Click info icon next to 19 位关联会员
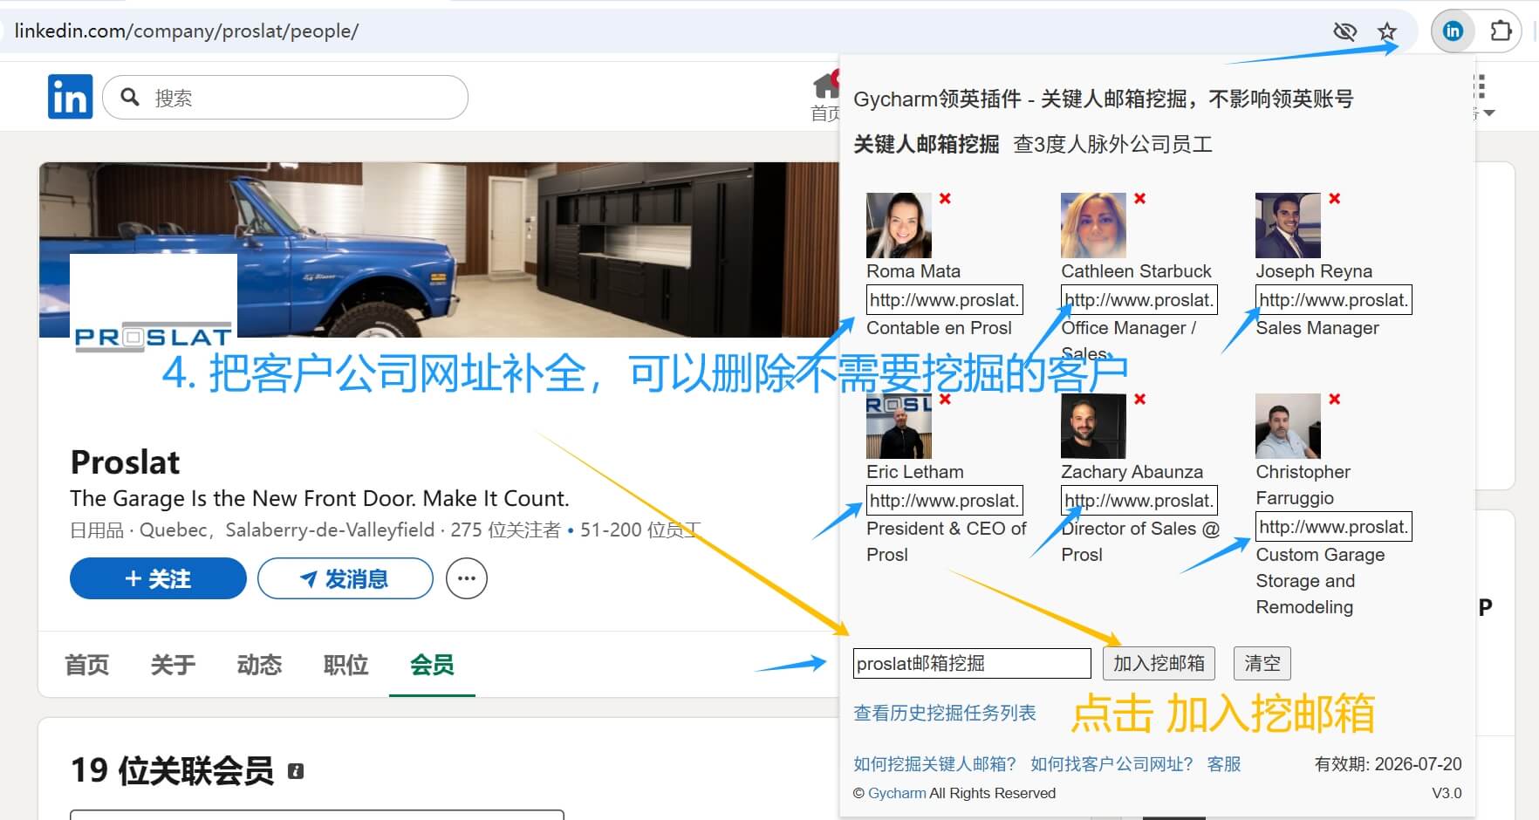The image size is (1539, 820). pos(296,771)
